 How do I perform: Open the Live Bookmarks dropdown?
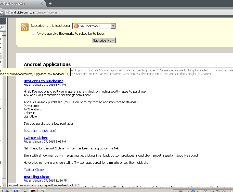[x=113, y=26]
